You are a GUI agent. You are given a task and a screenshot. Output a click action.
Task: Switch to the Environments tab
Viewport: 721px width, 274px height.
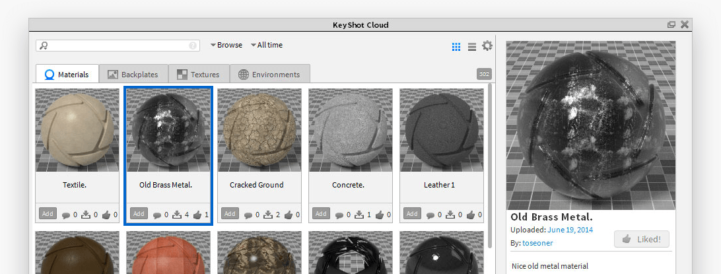point(269,74)
